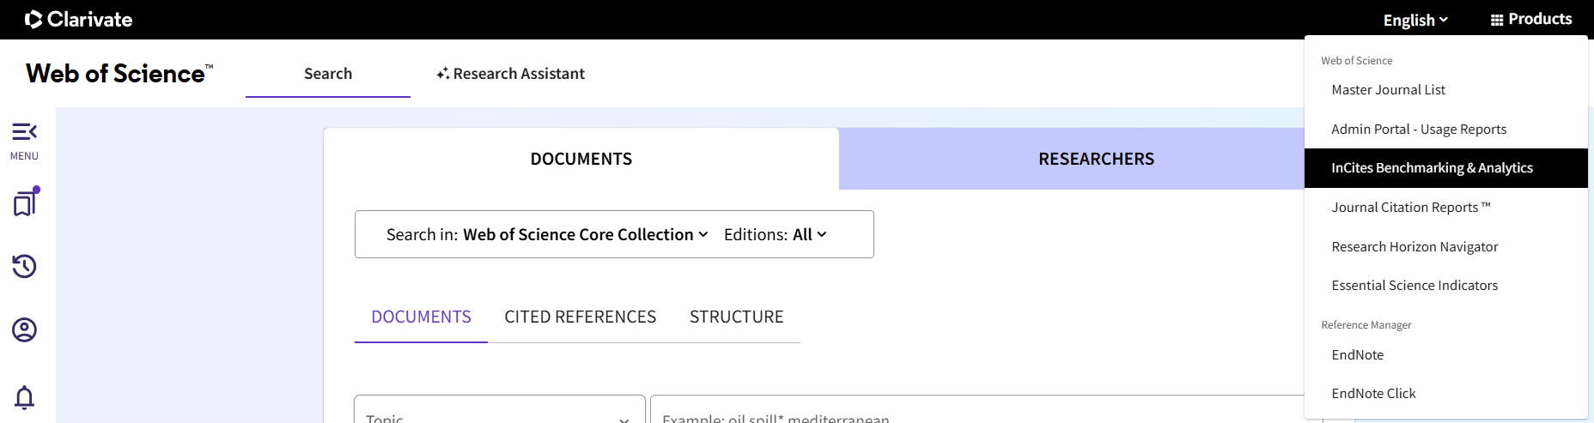
Task: Open the Topic field selector
Action: [498, 413]
